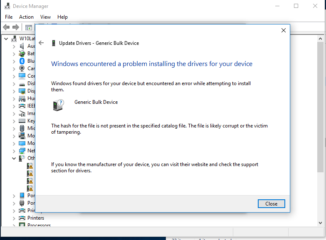Screen dimensions: 326x240
Task: Click the vertical scrollbar up arrow
Action: [320, 39]
